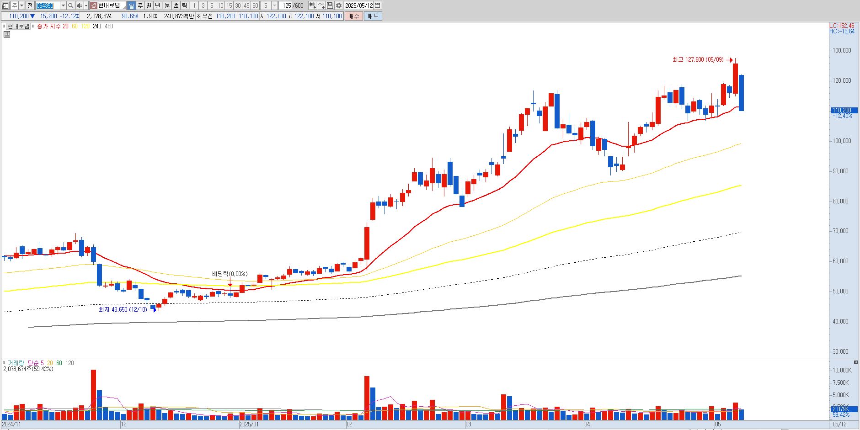Select the 일 daily period tab

131,5
